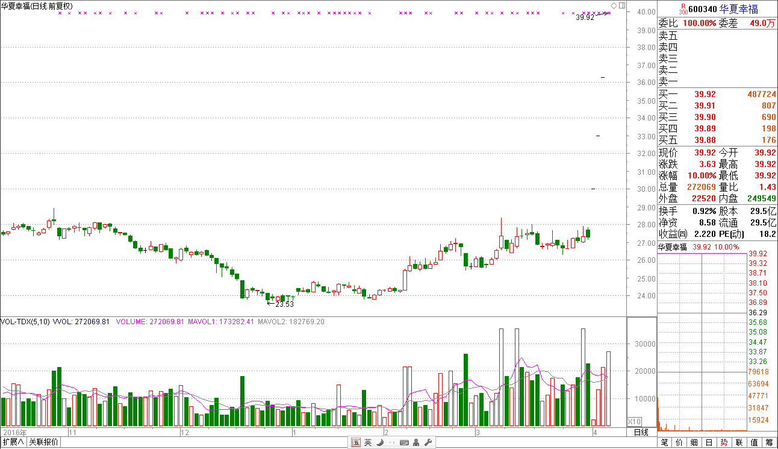Click the blue 华夏幸福 stock name link
Viewport: 778px width, 449px height.
pos(739,9)
